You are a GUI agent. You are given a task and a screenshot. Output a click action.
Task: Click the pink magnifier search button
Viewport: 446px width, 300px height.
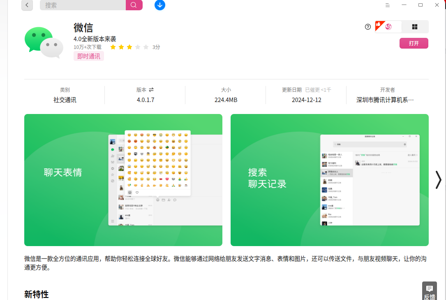click(134, 5)
